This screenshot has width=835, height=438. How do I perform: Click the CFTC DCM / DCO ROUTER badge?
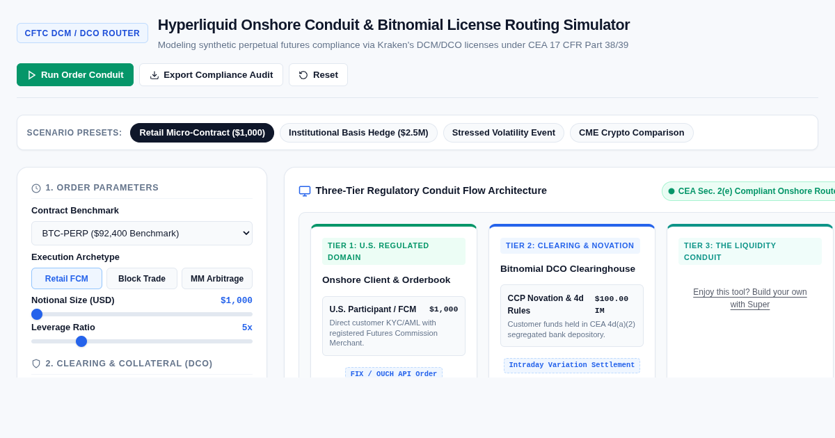pyautogui.click(x=82, y=33)
